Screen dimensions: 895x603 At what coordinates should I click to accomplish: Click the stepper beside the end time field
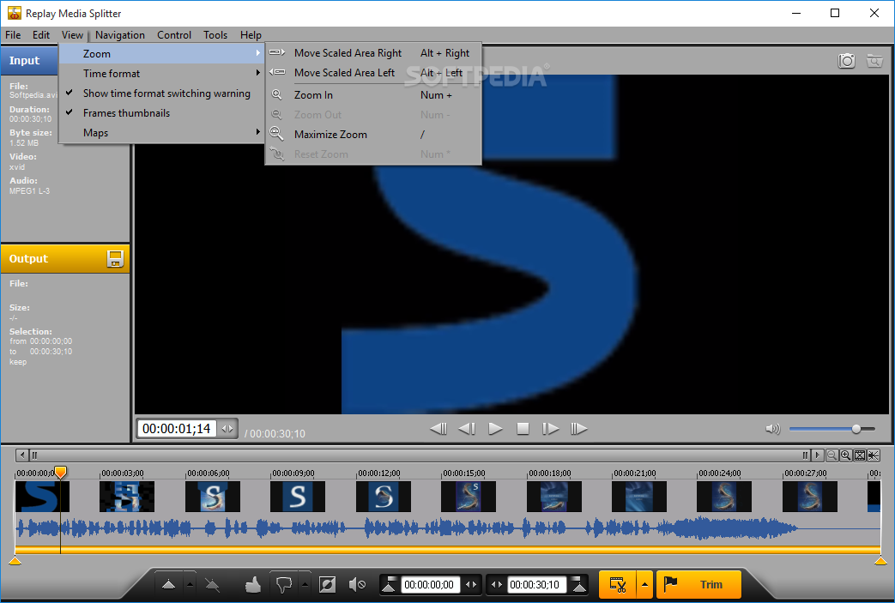(x=497, y=585)
